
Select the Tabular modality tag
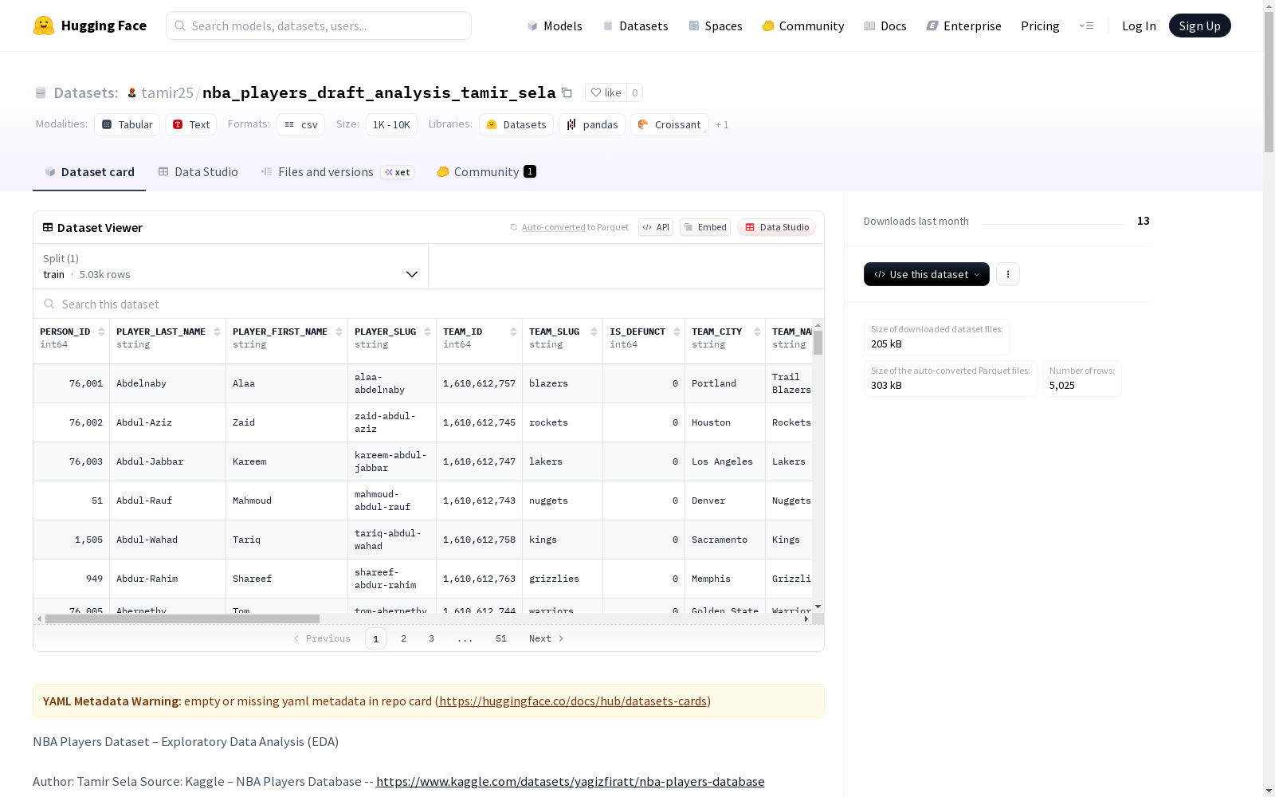(127, 124)
